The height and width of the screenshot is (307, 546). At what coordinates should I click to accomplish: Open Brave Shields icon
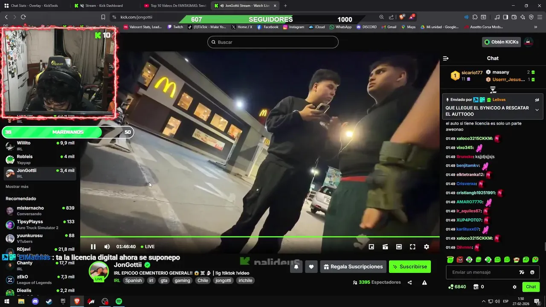402,17
